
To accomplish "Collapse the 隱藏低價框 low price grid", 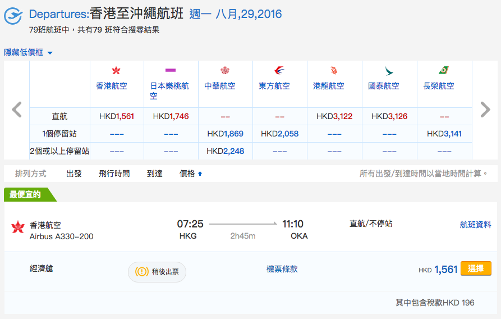I will tap(28, 52).
